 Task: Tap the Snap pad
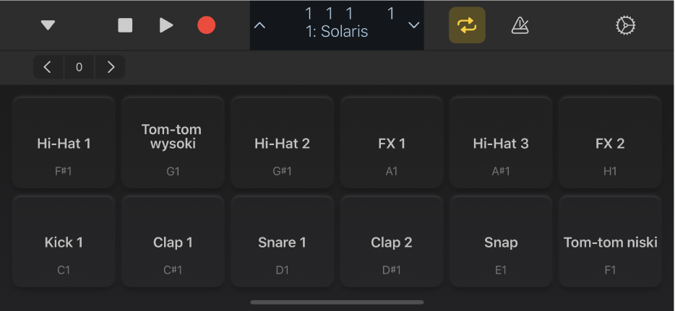pos(501,242)
